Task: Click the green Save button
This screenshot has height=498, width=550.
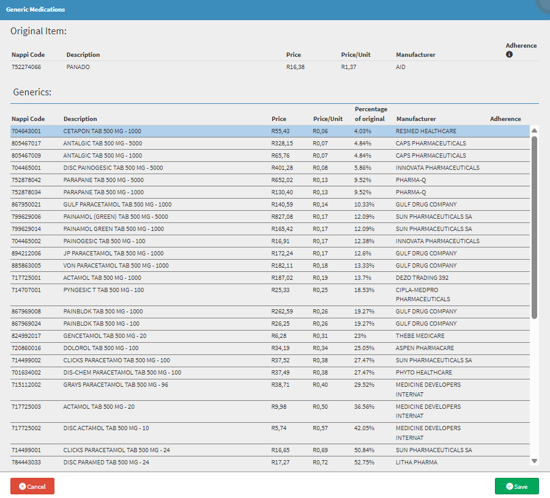Action: [516, 486]
